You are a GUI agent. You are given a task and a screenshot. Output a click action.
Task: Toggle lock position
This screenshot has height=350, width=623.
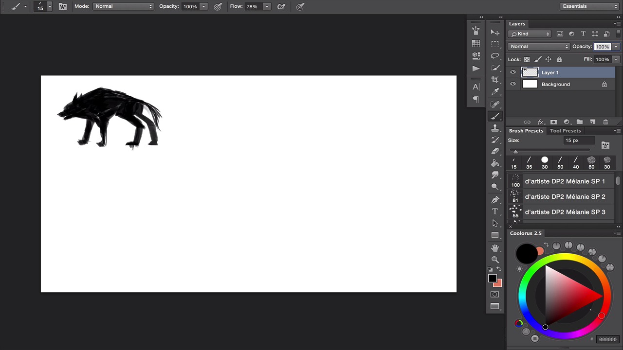[x=548, y=59]
